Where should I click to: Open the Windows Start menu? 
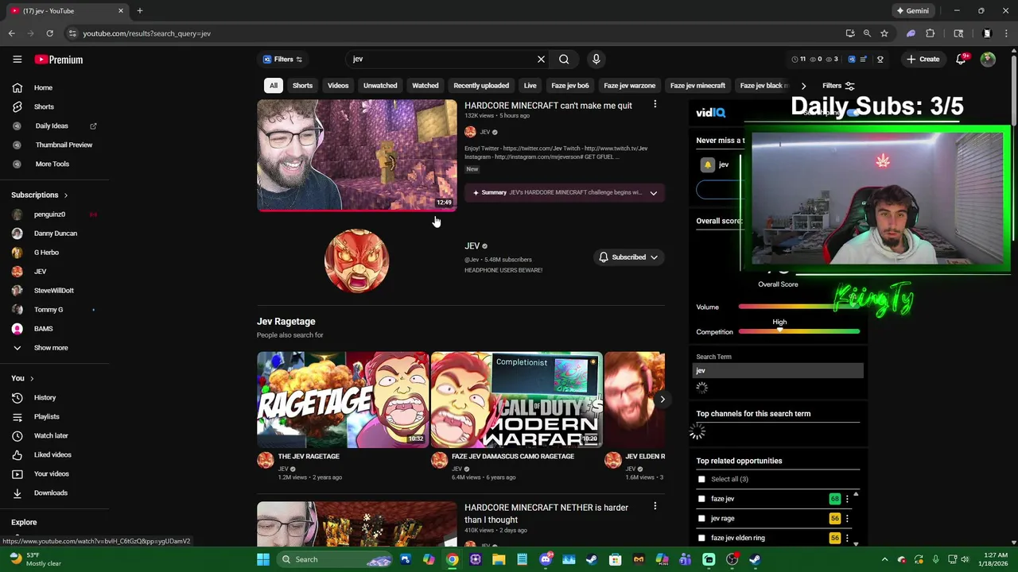point(262,559)
